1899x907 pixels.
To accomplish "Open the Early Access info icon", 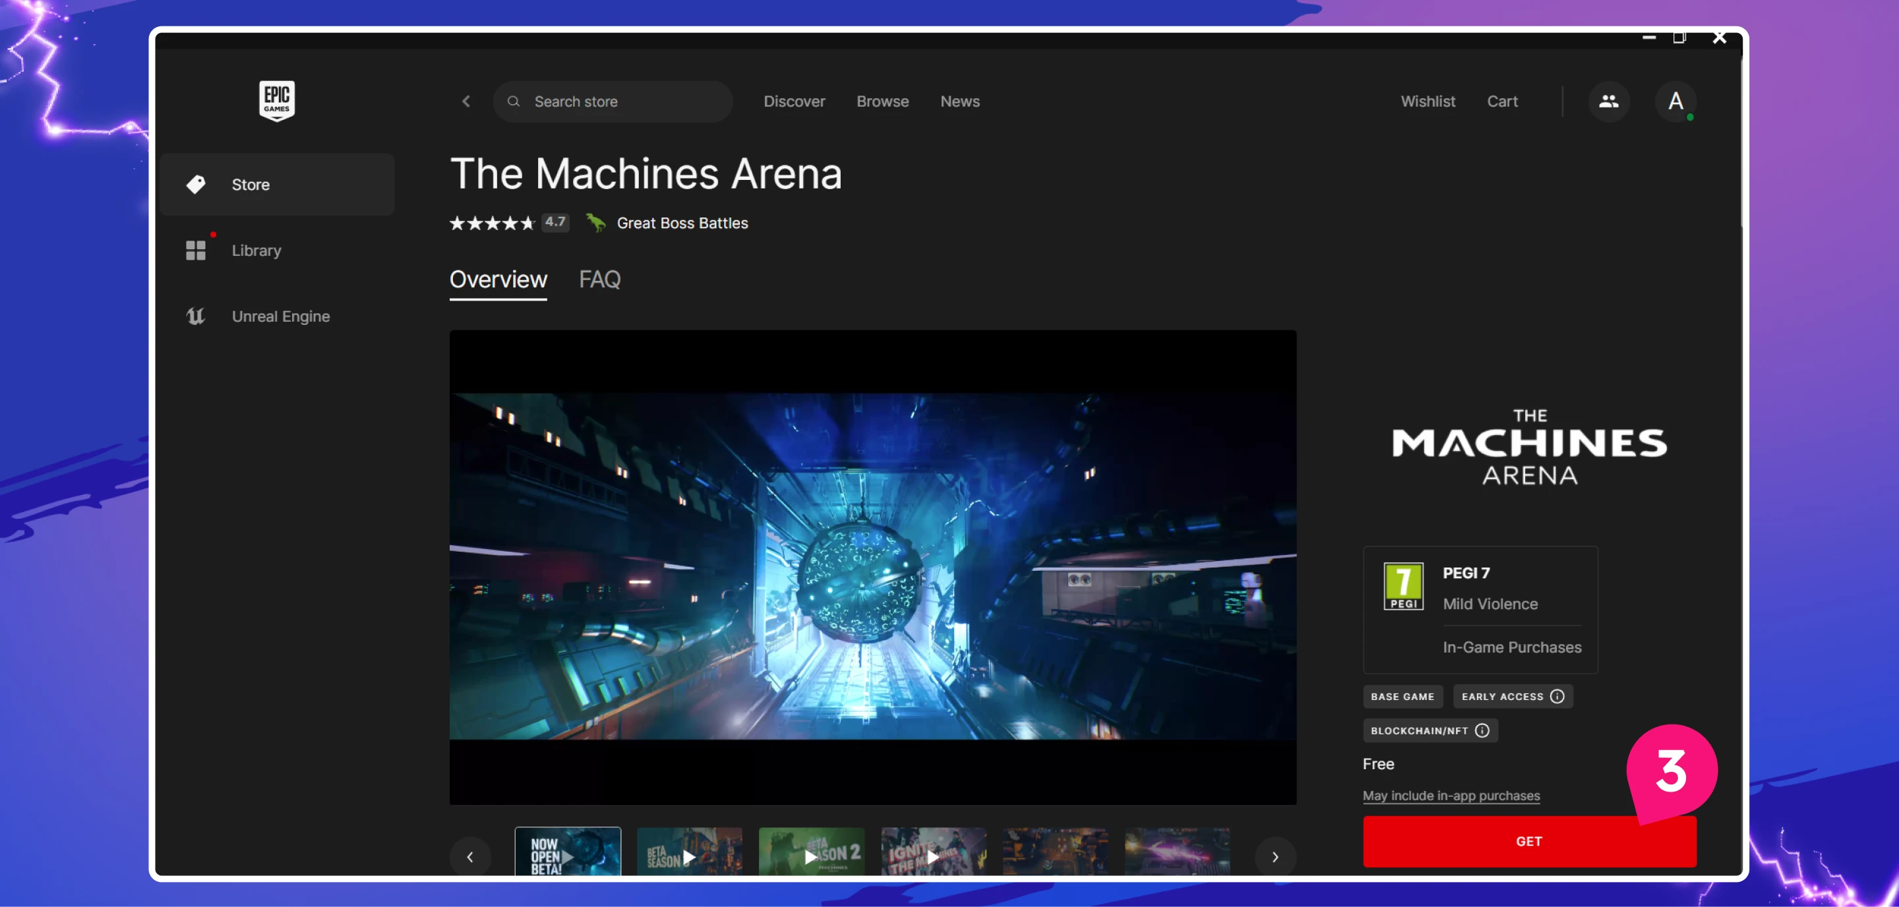I will tap(1557, 696).
